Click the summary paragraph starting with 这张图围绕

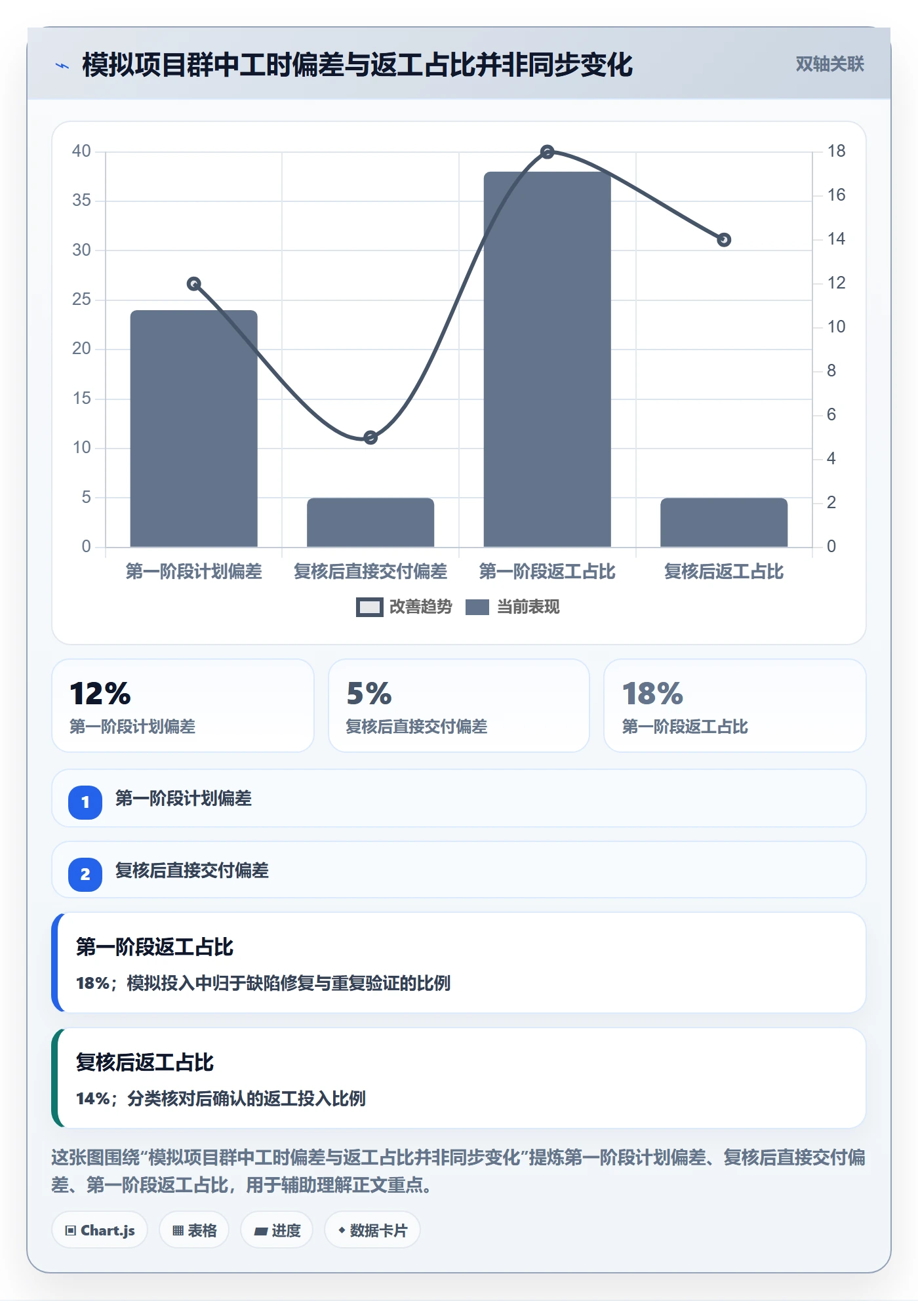(459, 1171)
